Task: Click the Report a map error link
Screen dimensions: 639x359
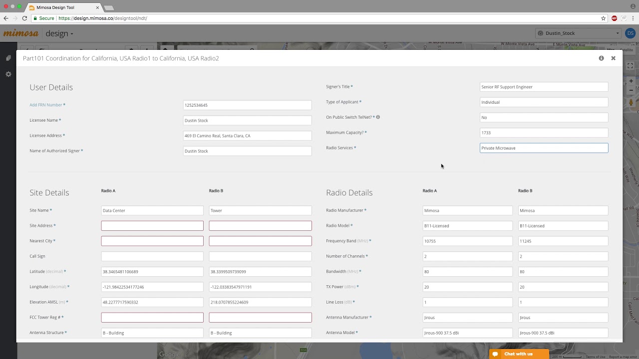Action: [x=622, y=357]
